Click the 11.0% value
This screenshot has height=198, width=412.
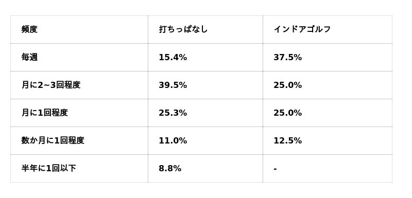pyautogui.click(x=173, y=140)
